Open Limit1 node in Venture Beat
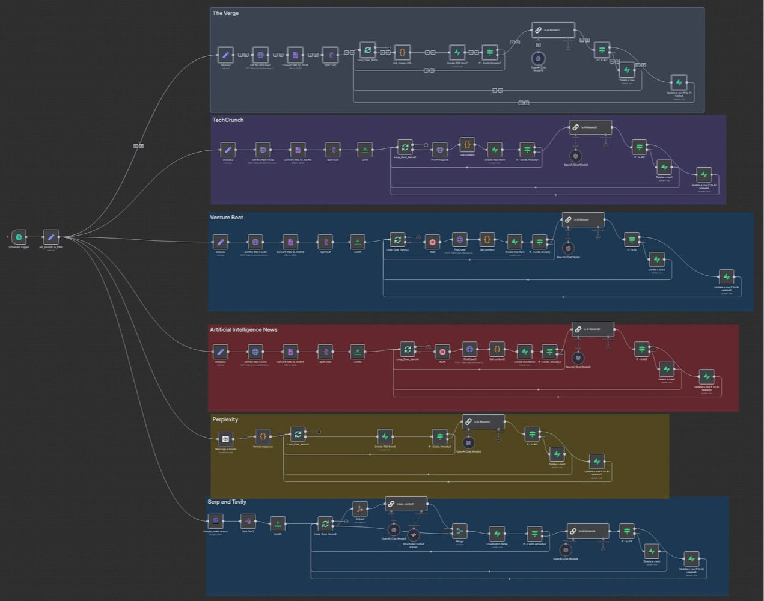Viewport: 764px width, 601px height. [x=358, y=242]
